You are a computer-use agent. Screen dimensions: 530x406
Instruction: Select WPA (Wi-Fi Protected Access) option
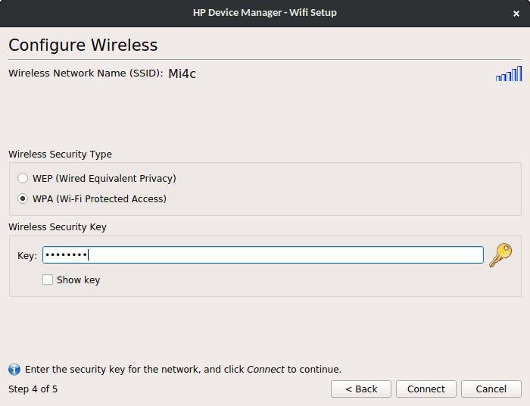tap(23, 199)
